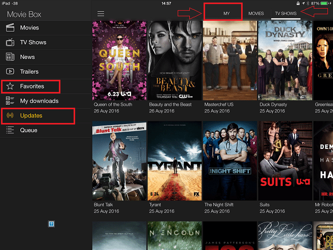
Task: Click the Masterchef US title text
Action: (x=219, y=104)
